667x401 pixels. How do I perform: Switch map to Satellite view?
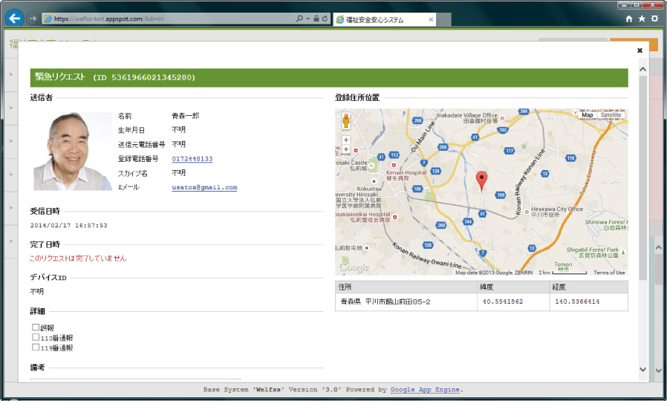pyautogui.click(x=611, y=115)
